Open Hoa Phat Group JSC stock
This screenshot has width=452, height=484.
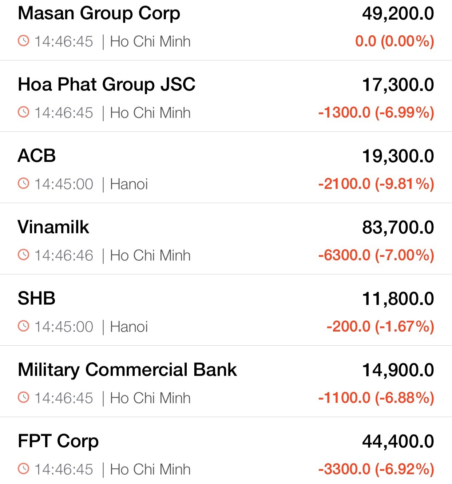coord(107,84)
